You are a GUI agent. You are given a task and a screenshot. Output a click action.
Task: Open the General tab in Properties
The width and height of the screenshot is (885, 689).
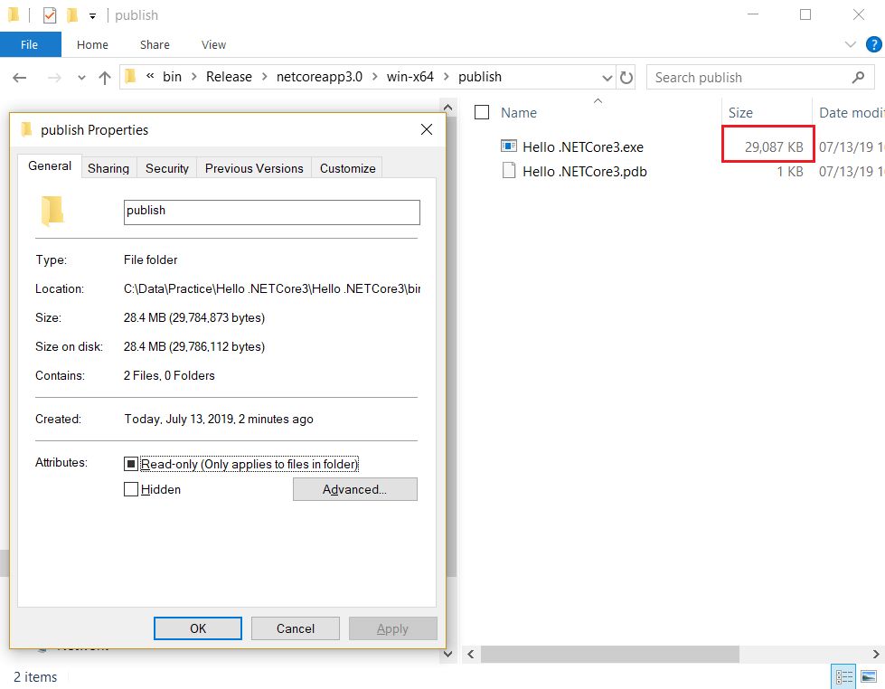50,166
